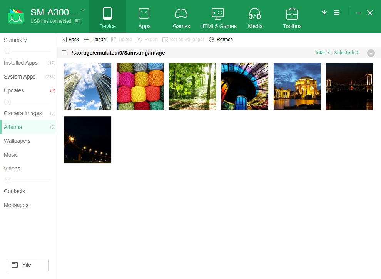Screen dimensions: 381x279
Task: Expand the connected device name dropdown
Action: click(82, 11)
